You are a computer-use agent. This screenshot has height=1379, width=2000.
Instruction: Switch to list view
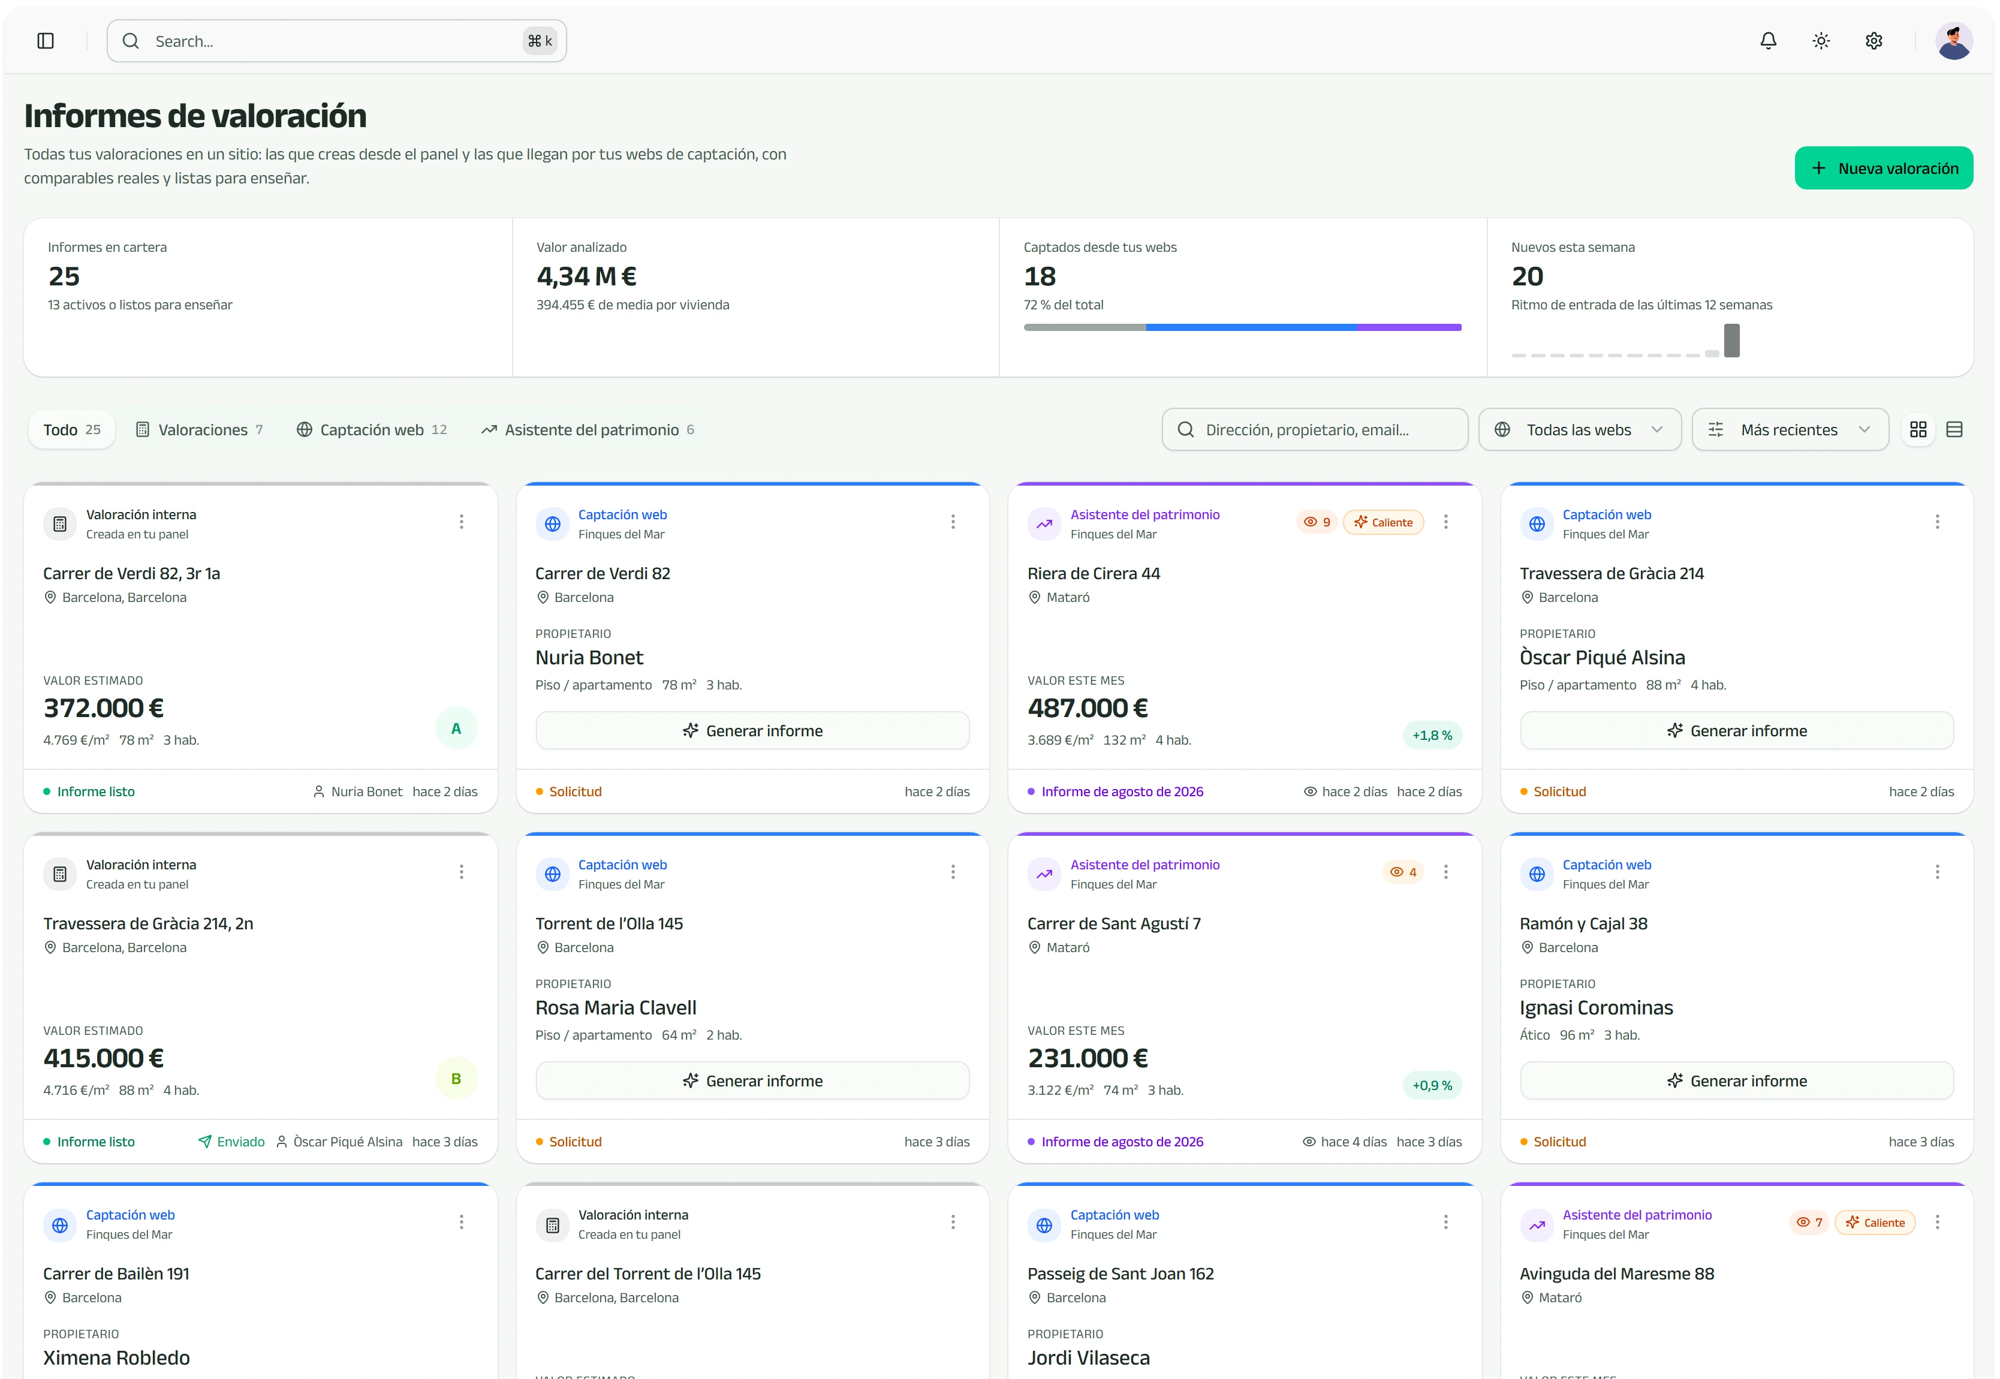pos(1954,429)
